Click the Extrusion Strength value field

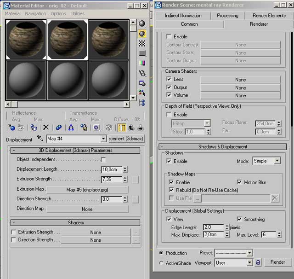pos(112,179)
